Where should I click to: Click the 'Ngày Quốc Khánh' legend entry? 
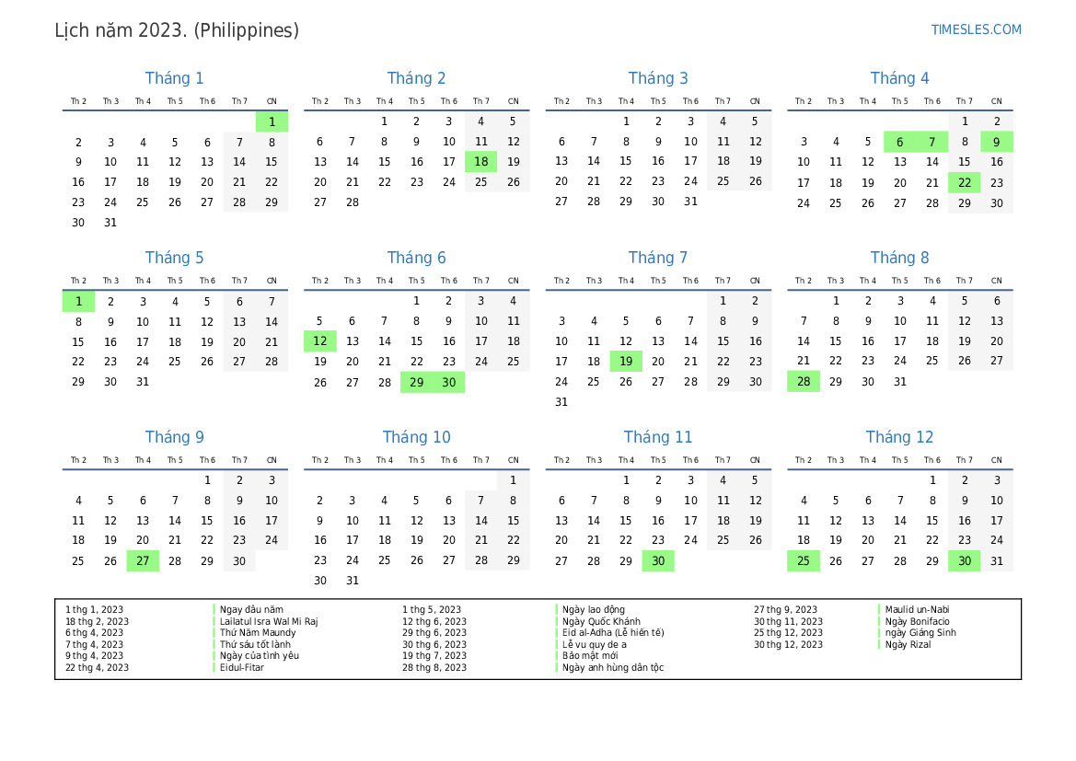coord(601,621)
